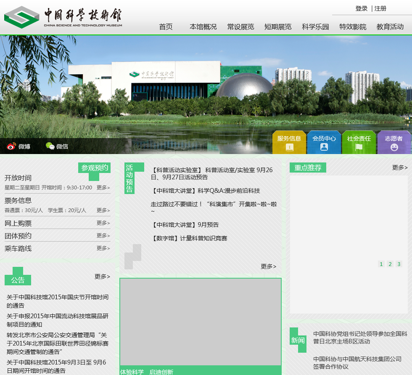Go to 首页 in navigation

(166, 27)
